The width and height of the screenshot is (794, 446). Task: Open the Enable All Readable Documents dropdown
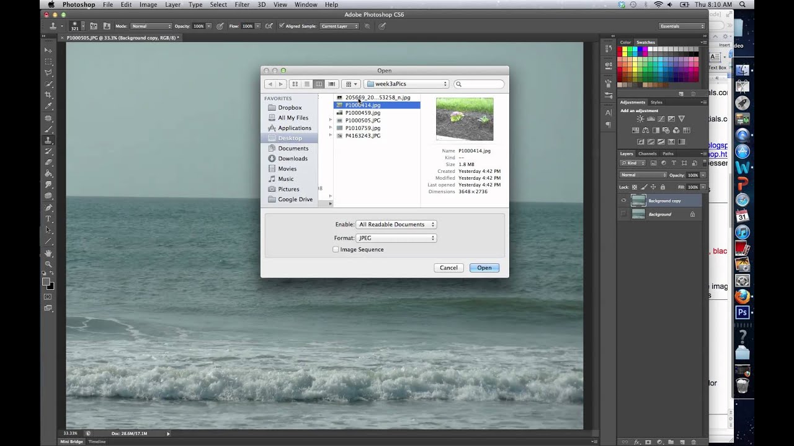coord(396,225)
